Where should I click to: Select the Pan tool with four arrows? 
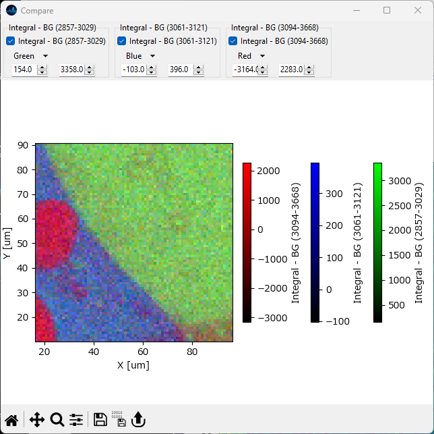[x=36, y=420]
